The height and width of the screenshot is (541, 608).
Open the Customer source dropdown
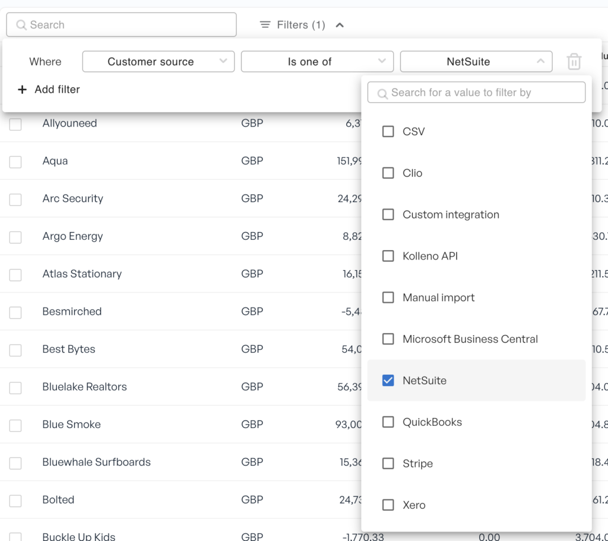(158, 62)
